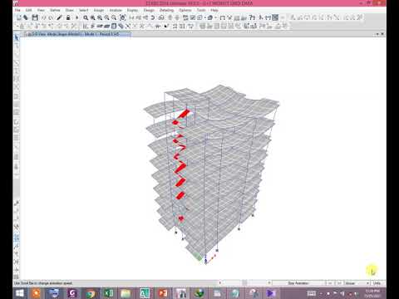Open PowerPoint from the taskbar

coord(163,293)
